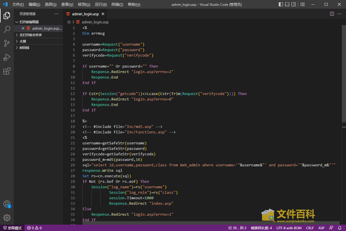This screenshot has height=231, width=346.
Task: Open the 转到(G) menu
Action: (84, 4)
